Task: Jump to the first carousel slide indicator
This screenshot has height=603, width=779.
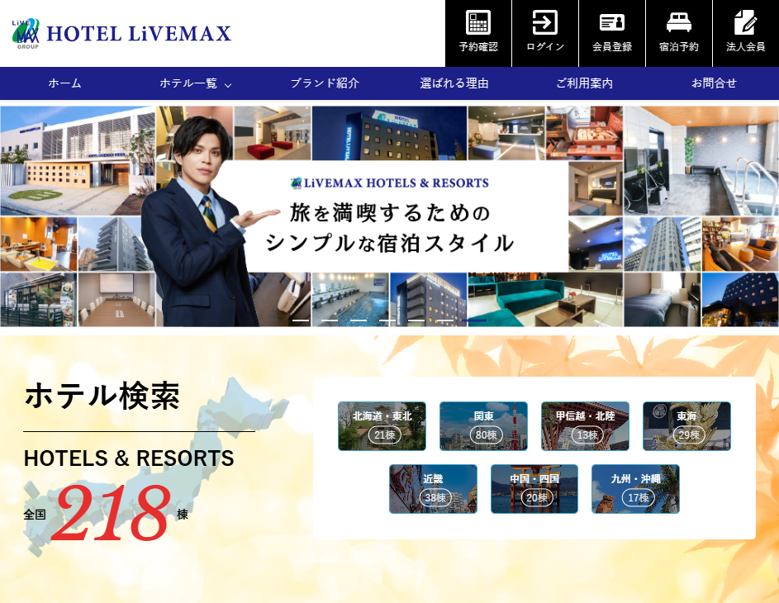Action: [x=301, y=320]
